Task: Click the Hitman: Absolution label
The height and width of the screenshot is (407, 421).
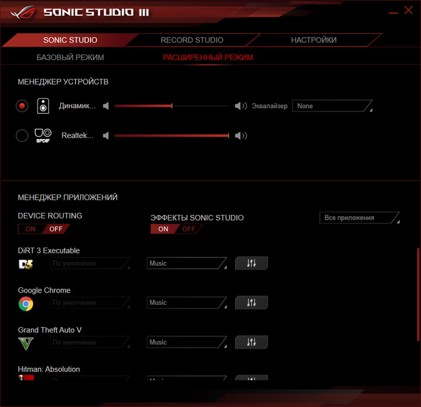Action: (x=49, y=369)
